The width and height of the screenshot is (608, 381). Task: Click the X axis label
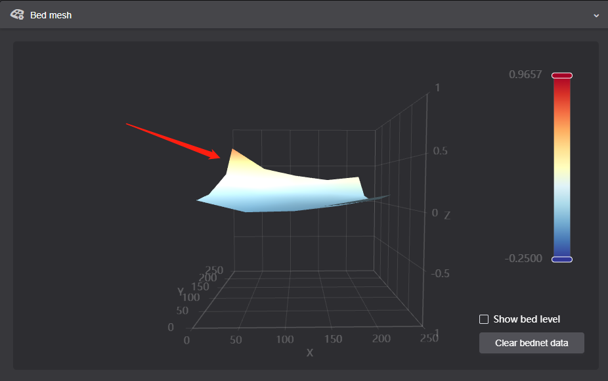tap(309, 353)
